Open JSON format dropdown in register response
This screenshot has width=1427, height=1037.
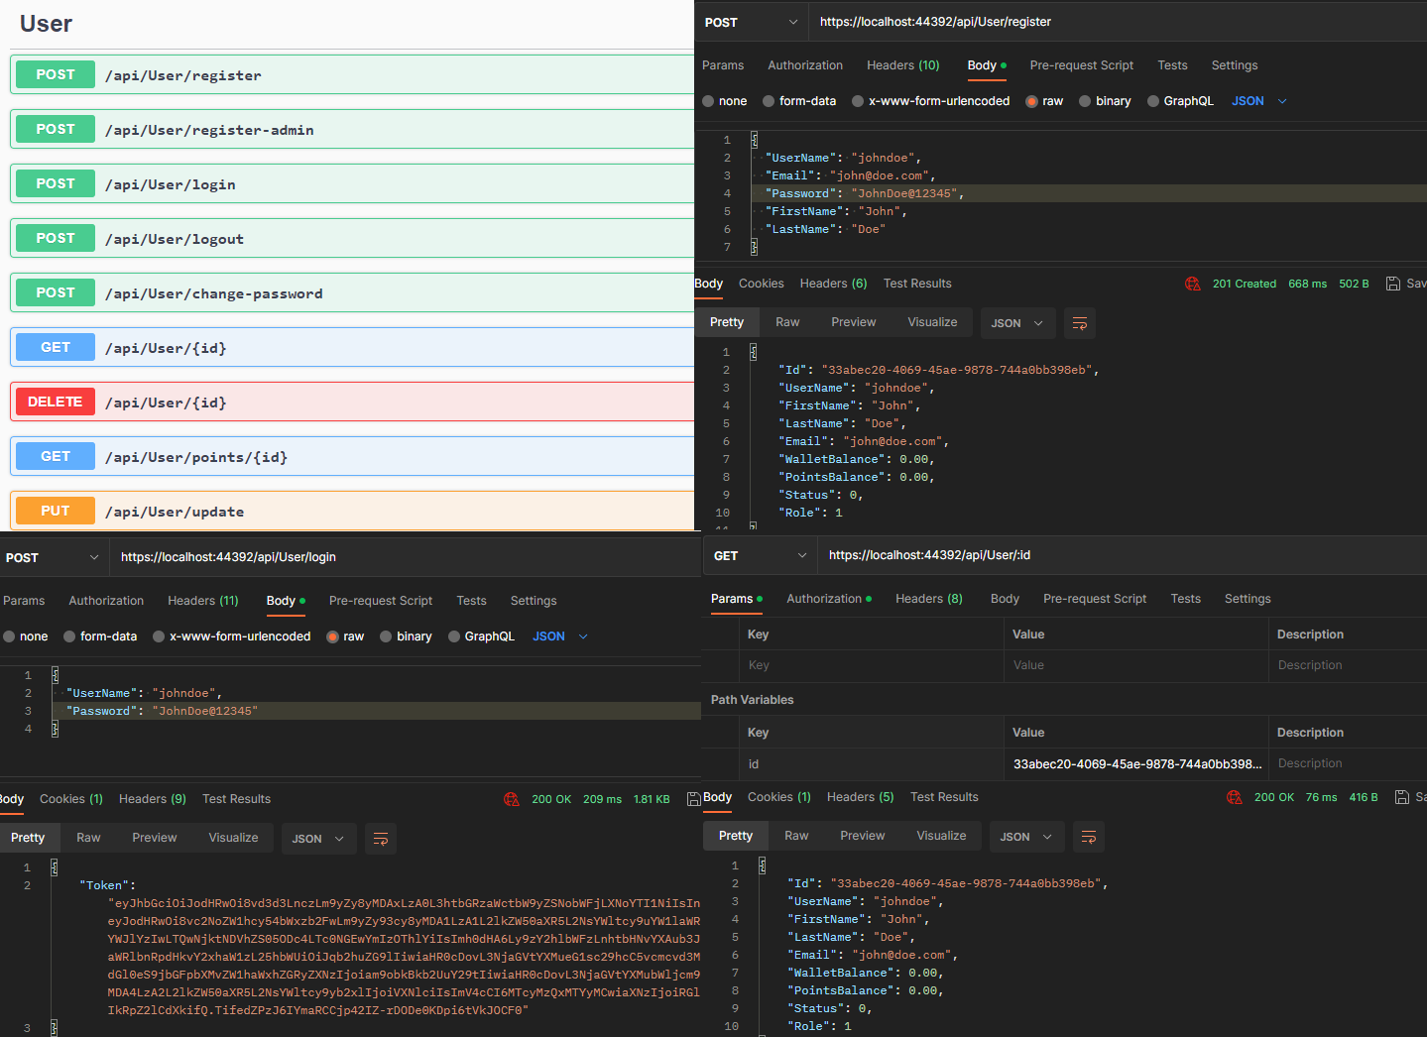click(x=1017, y=323)
